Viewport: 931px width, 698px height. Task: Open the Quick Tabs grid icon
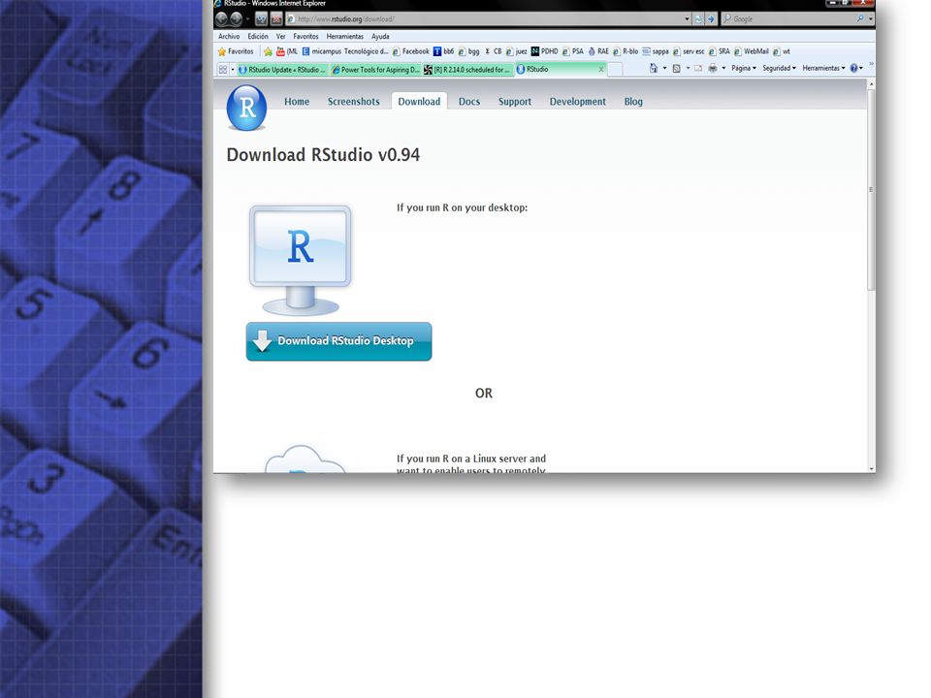223,70
